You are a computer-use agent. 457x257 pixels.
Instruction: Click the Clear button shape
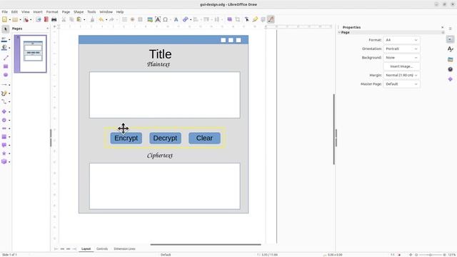pyautogui.click(x=204, y=138)
